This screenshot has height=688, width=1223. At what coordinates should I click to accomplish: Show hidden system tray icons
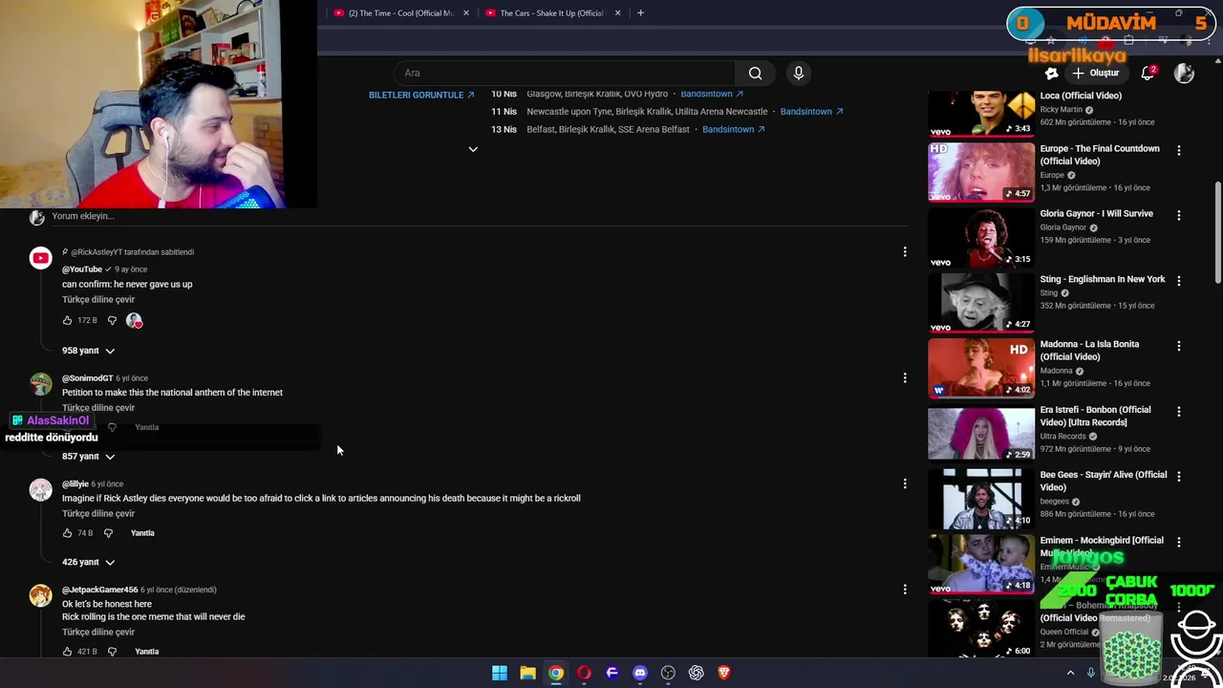pyautogui.click(x=1070, y=673)
